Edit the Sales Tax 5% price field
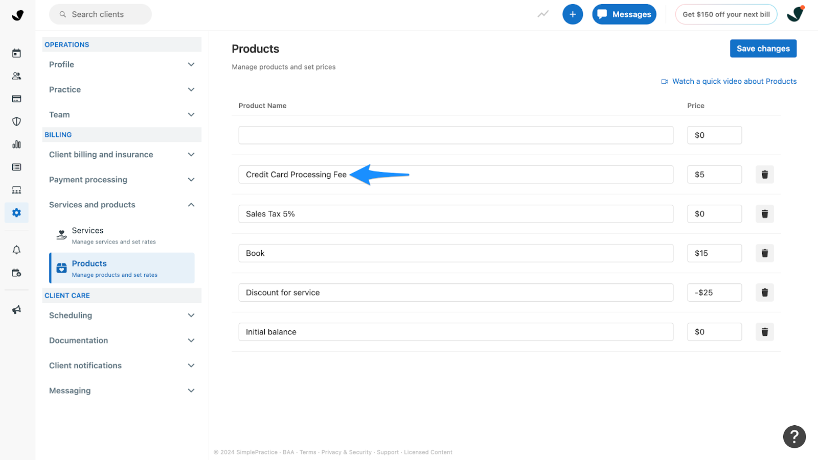This screenshot has height=460, width=818. (x=714, y=214)
